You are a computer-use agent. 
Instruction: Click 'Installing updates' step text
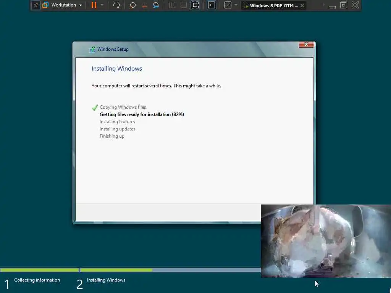click(x=117, y=129)
